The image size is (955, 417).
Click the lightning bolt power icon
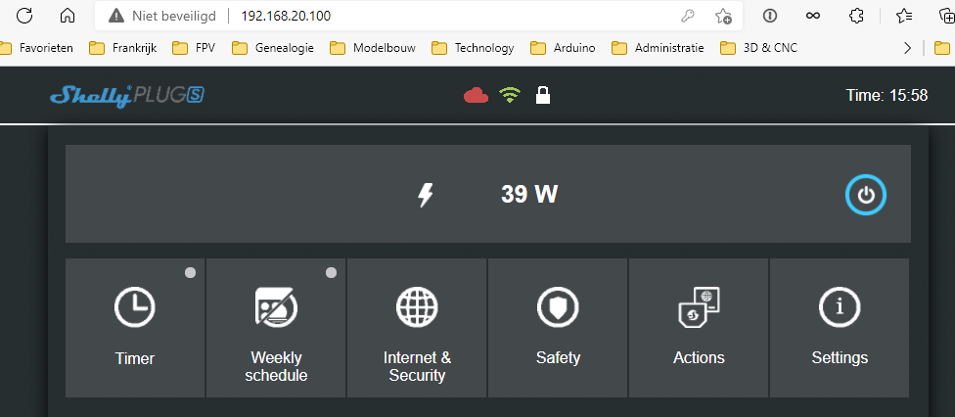426,195
